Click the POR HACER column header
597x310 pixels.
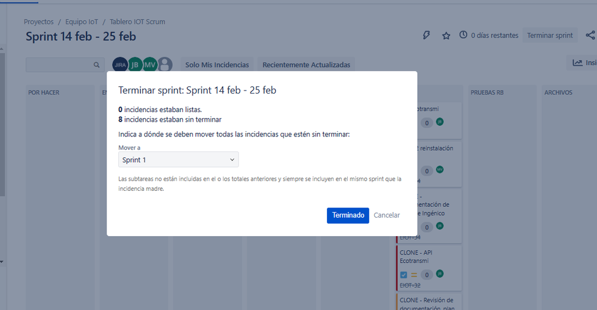tap(44, 92)
